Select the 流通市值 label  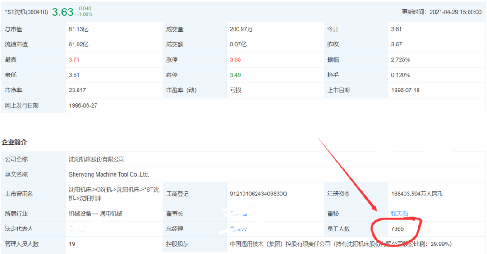click(x=16, y=44)
